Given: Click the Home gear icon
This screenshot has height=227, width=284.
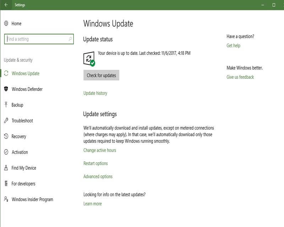Looking at the screenshot, I should click(x=6, y=23).
